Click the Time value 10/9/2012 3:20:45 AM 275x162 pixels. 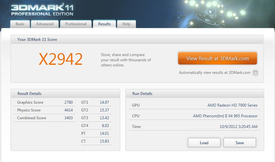tap(238, 126)
